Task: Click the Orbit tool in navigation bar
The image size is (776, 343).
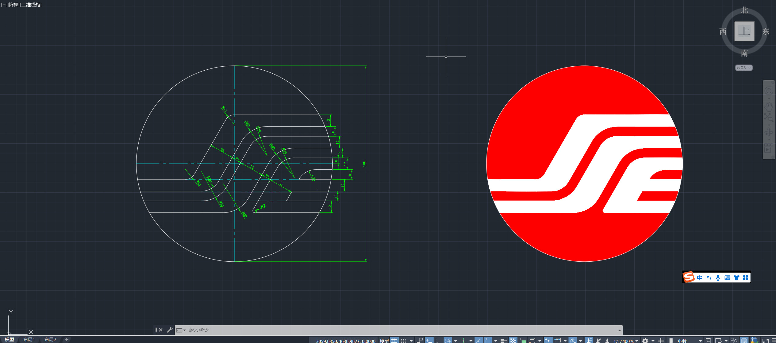Action: click(769, 132)
